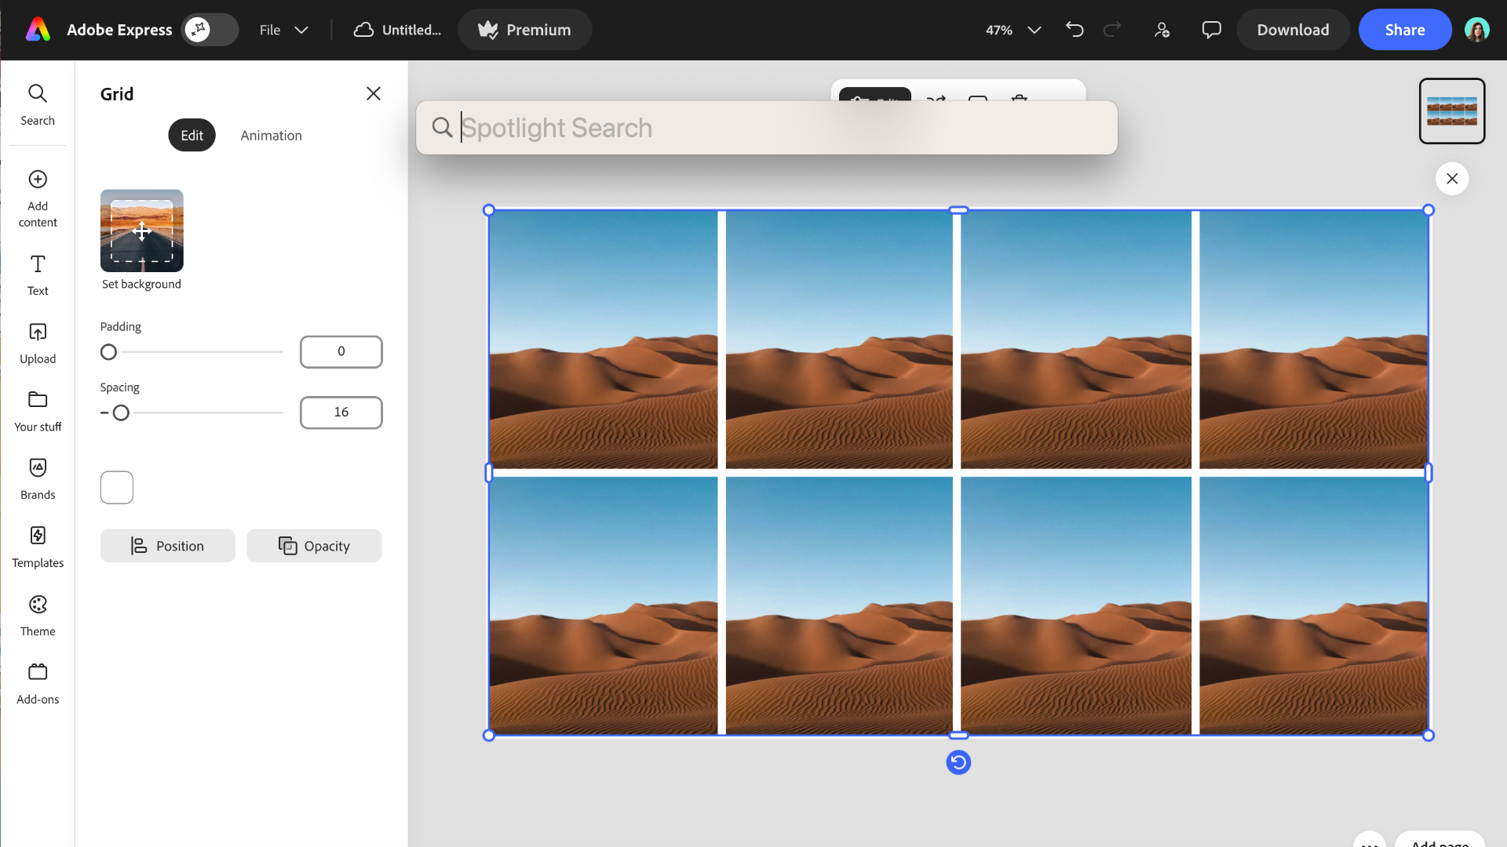Expand the File menu dropdown

coord(283,30)
